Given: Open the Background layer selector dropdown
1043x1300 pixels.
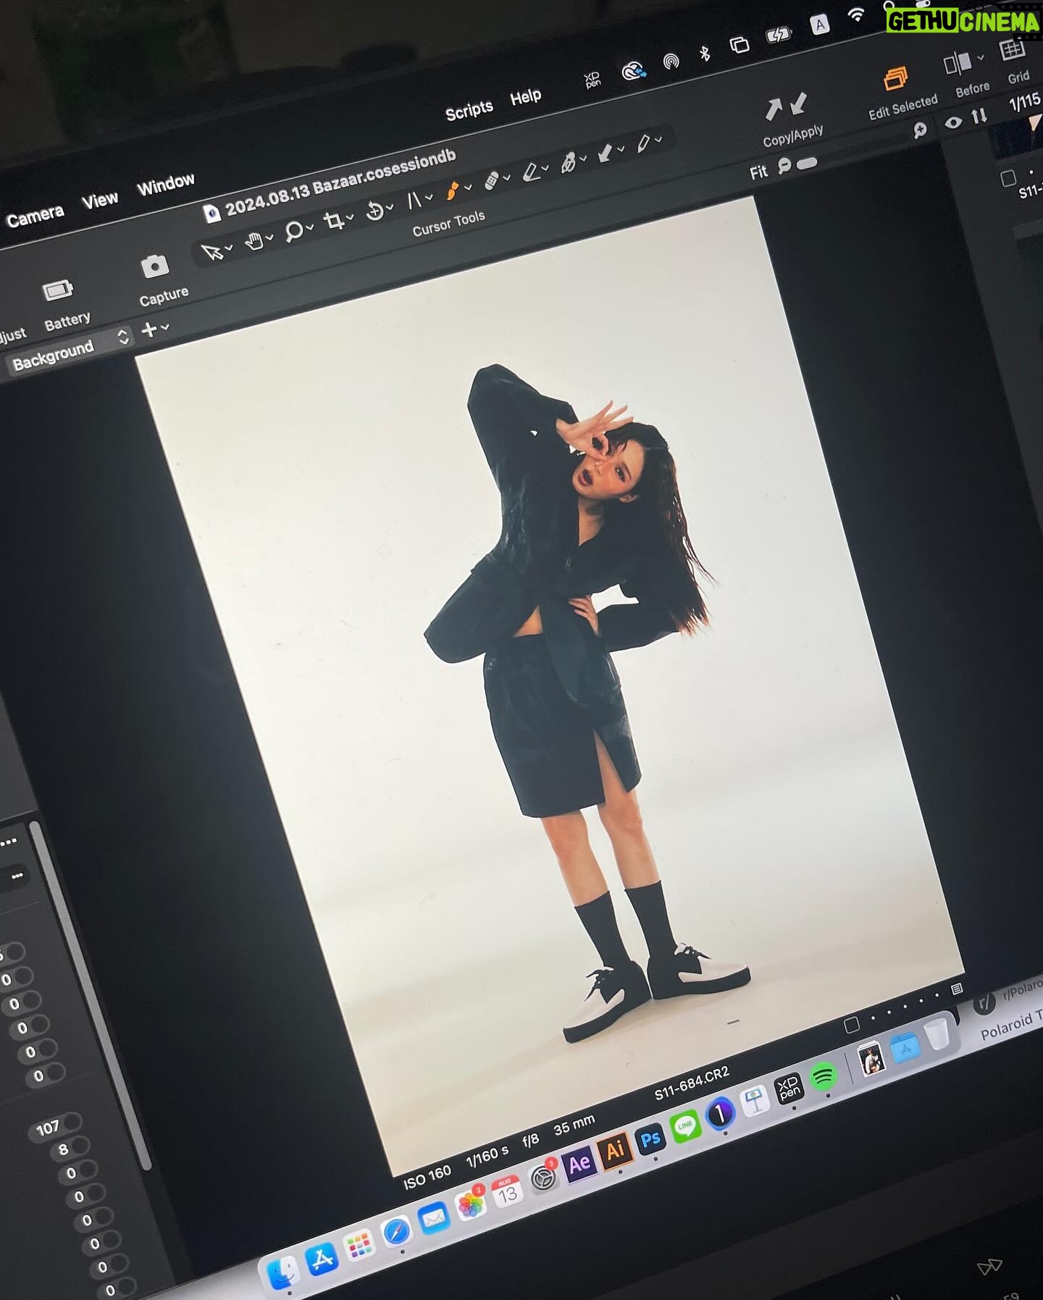Looking at the screenshot, I should point(70,351).
